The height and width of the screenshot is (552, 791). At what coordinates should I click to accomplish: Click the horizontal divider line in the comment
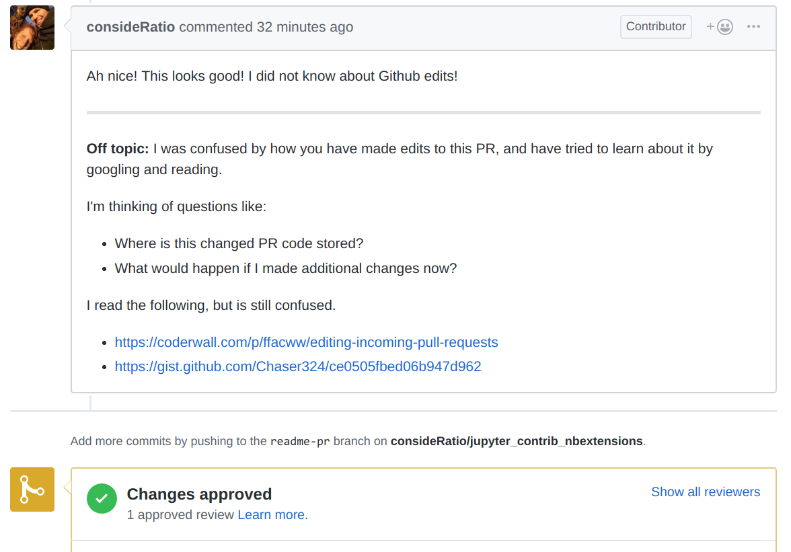(x=424, y=112)
